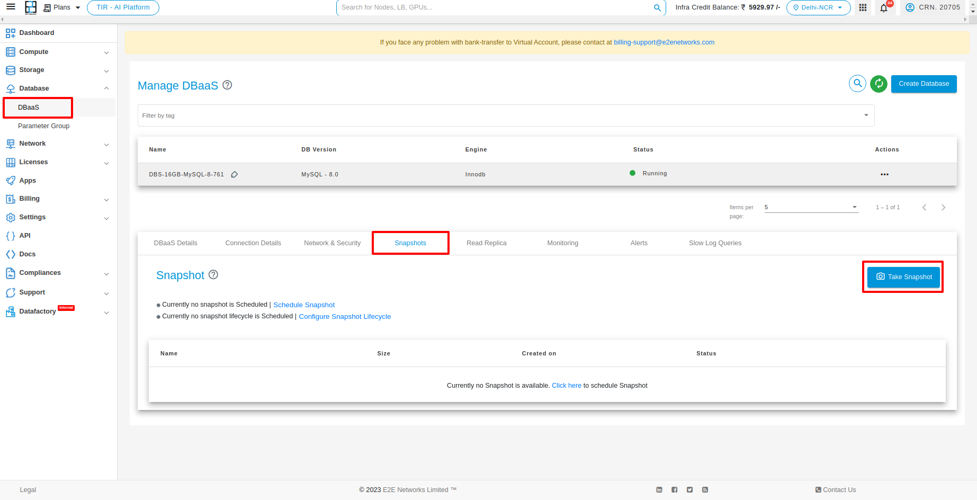Collapse the Database menu
The image size is (977, 500).
point(58,88)
